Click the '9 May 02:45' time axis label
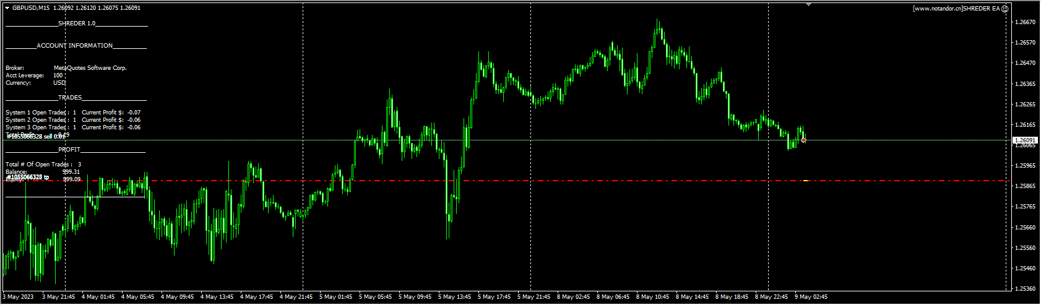Viewport: 1041px width, 305px height. [811, 297]
